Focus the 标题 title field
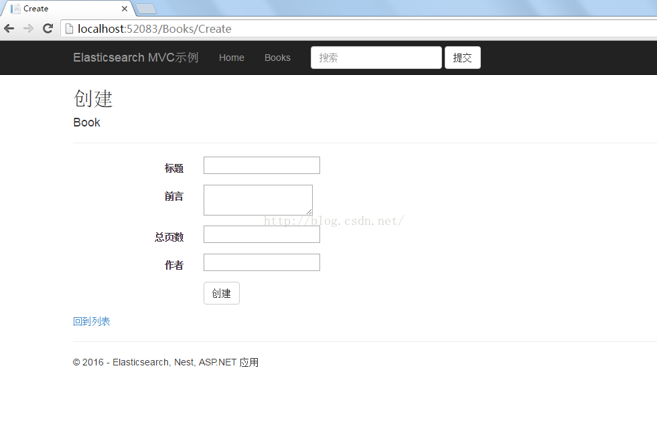The height and width of the screenshot is (427, 657). tap(262, 165)
